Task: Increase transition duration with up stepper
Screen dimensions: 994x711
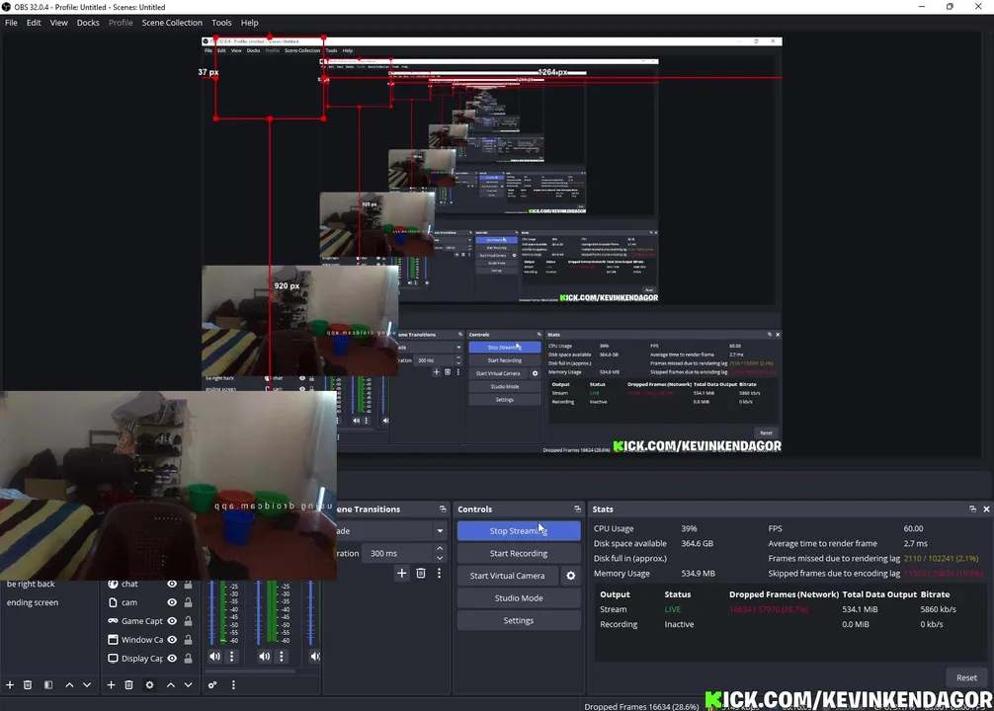Action: pos(440,548)
